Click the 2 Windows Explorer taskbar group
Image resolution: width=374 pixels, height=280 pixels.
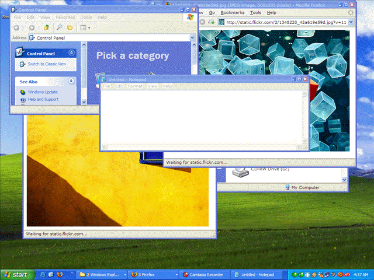tap(103, 275)
